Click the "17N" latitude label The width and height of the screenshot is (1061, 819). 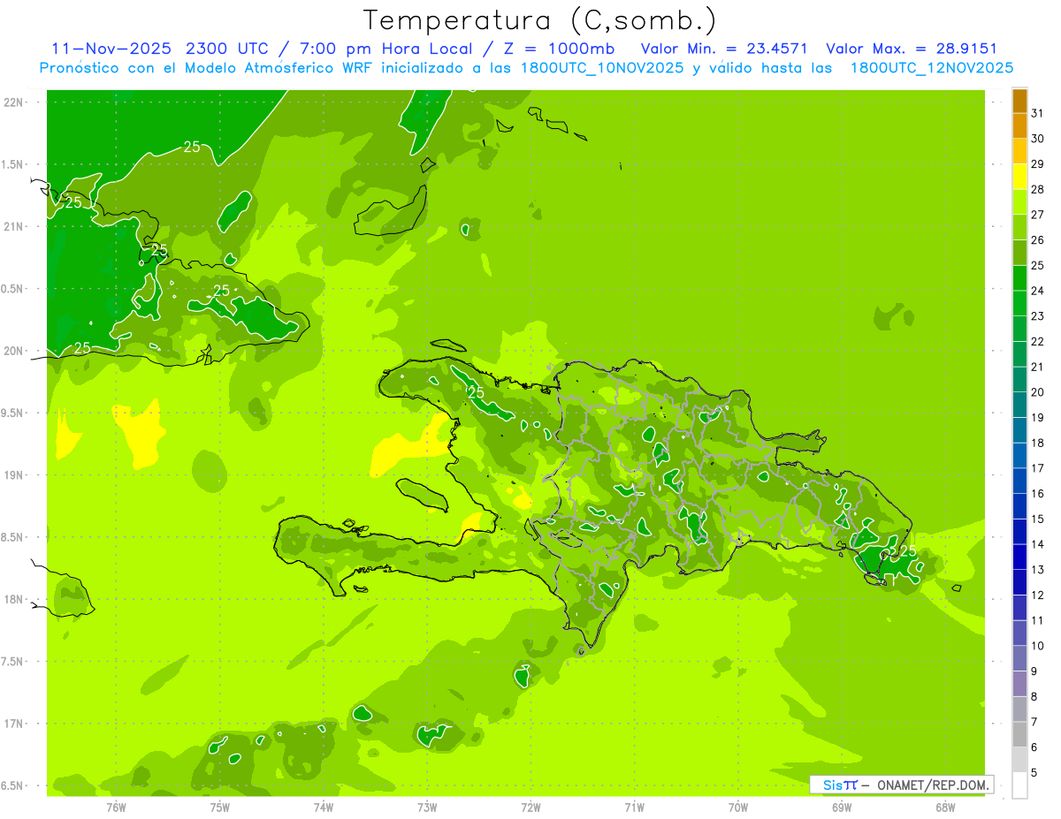(x=14, y=724)
